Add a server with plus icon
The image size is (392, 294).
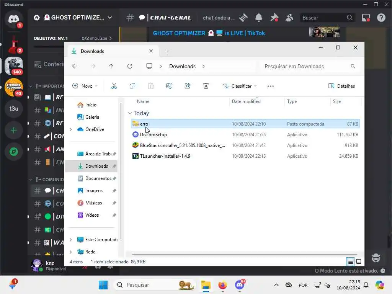tap(14, 130)
